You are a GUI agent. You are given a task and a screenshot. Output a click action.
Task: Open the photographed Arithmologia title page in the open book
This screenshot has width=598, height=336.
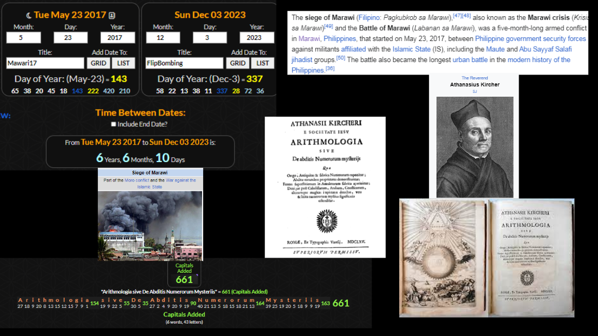(x=531, y=258)
